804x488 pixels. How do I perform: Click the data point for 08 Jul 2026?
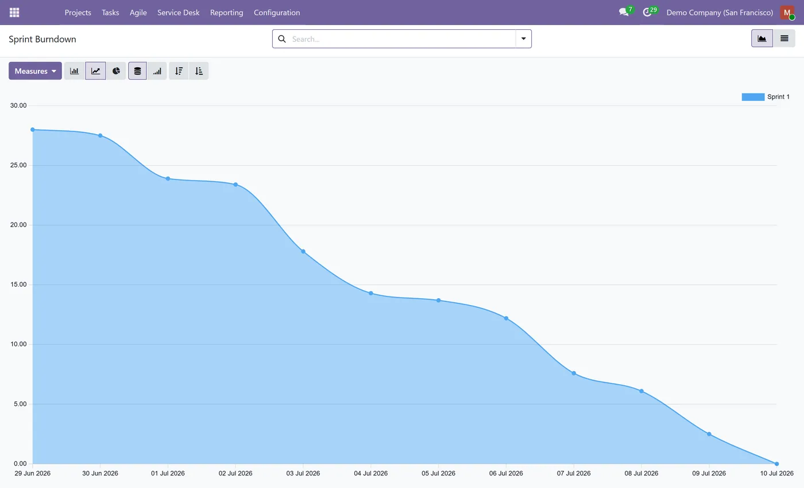tap(641, 391)
